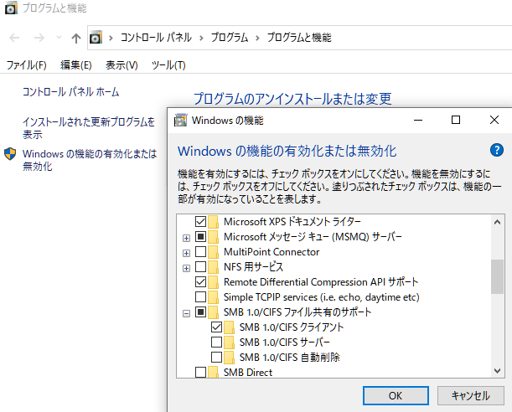Enable MultiPoint Connector checkbox

200,251
